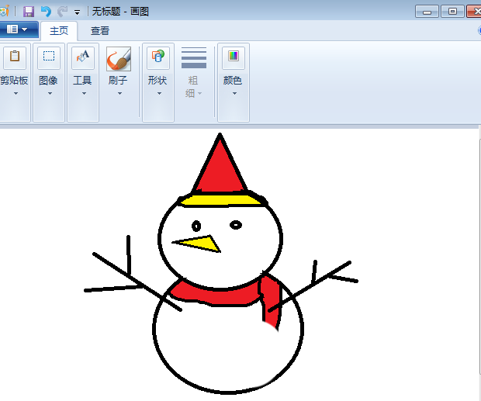Expand the 粗细 dropdown arrow
The image size is (481, 401).
(x=199, y=93)
